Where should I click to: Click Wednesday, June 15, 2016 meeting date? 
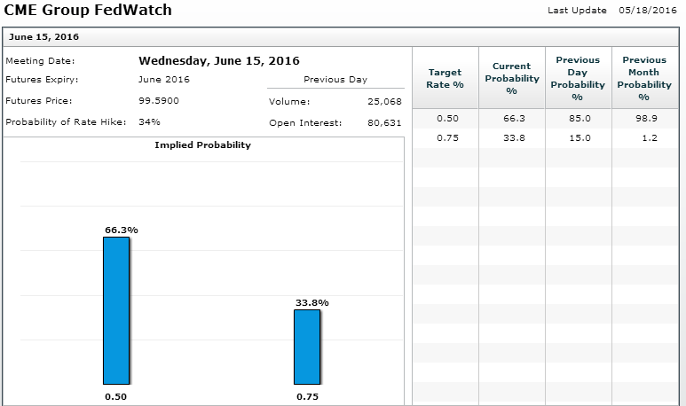[x=219, y=61]
